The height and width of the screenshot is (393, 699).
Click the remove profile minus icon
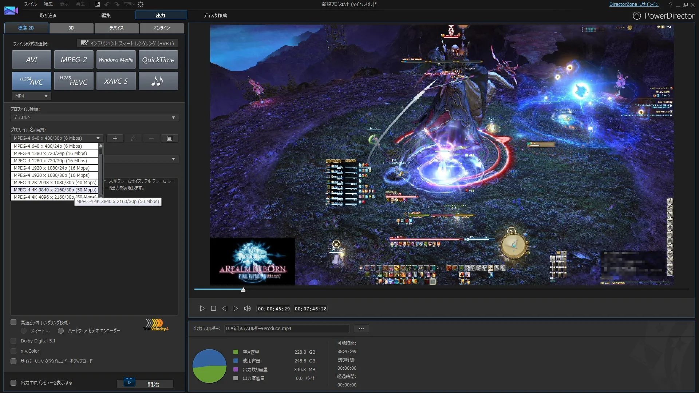coord(151,138)
